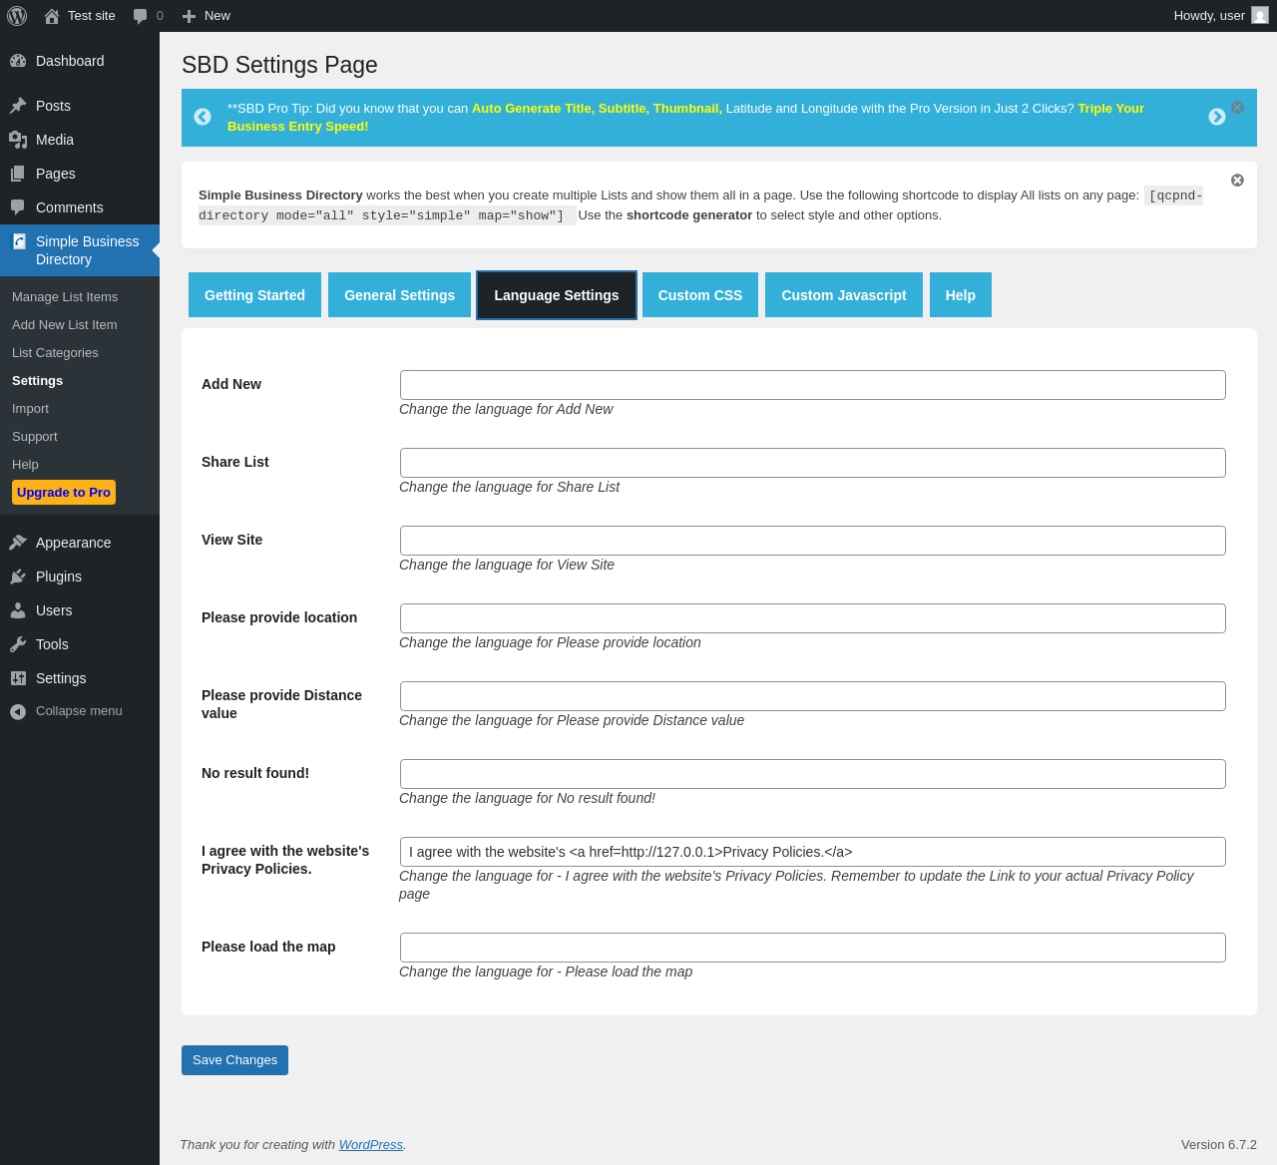Show previous SBD Pro tip
Screen dimensions: 1277x1165
tap(203, 117)
